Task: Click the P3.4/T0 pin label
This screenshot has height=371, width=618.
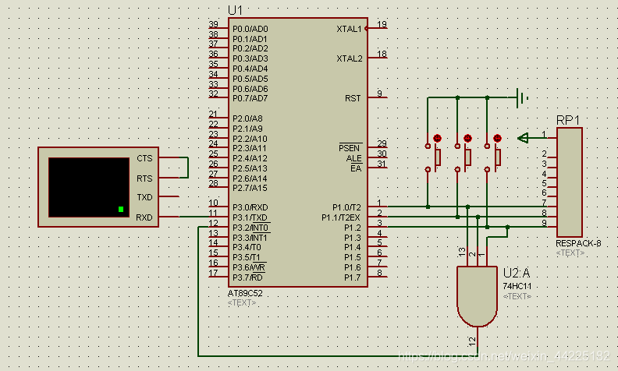Action: tap(247, 247)
